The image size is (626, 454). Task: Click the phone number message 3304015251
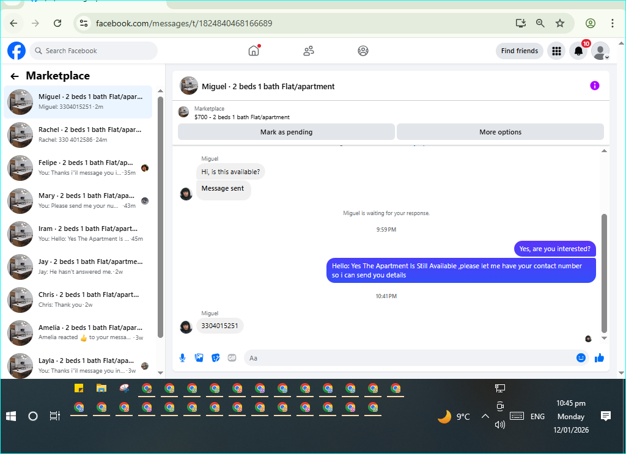tap(219, 326)
